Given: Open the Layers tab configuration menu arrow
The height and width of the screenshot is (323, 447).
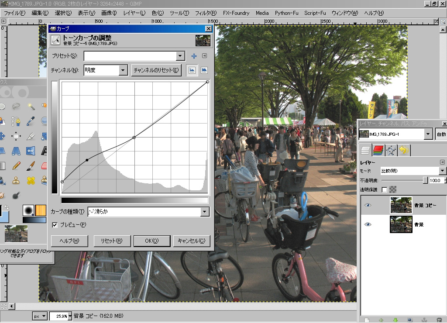Looking at the screenshot, I should [442, 162].
